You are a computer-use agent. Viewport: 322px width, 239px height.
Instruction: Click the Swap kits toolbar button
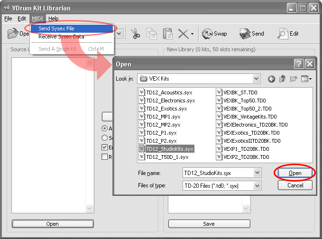click(214, 34)
